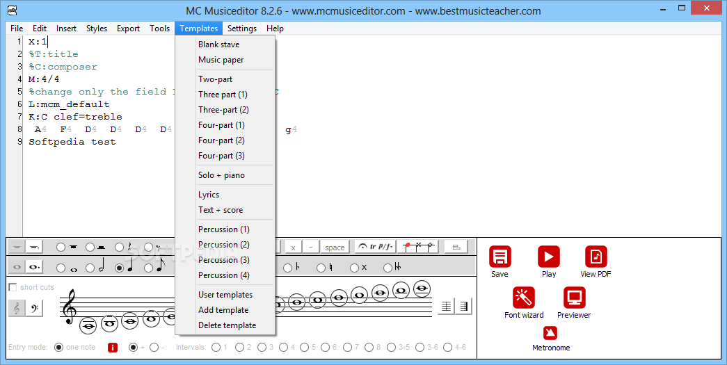The image size is (727, 365).
Task: Select the quarter note radio button
Action: point(119,268)
